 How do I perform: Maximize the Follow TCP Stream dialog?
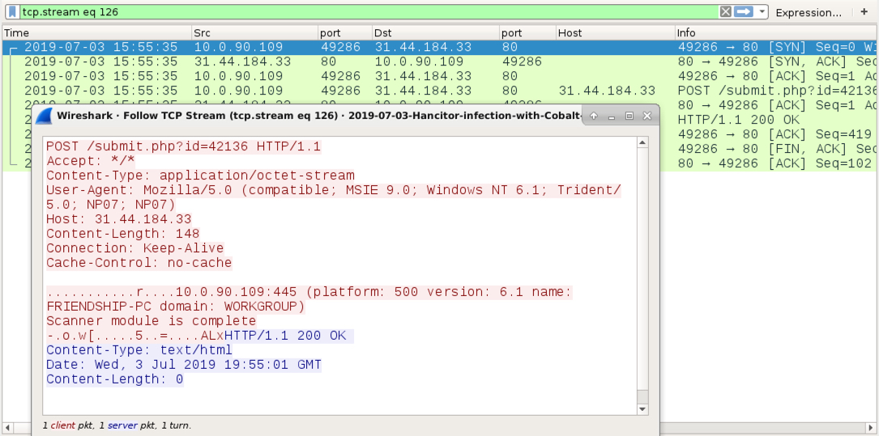click(x=629, y=116)
